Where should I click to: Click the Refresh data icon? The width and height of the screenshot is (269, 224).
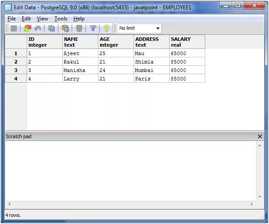point(28,28)
